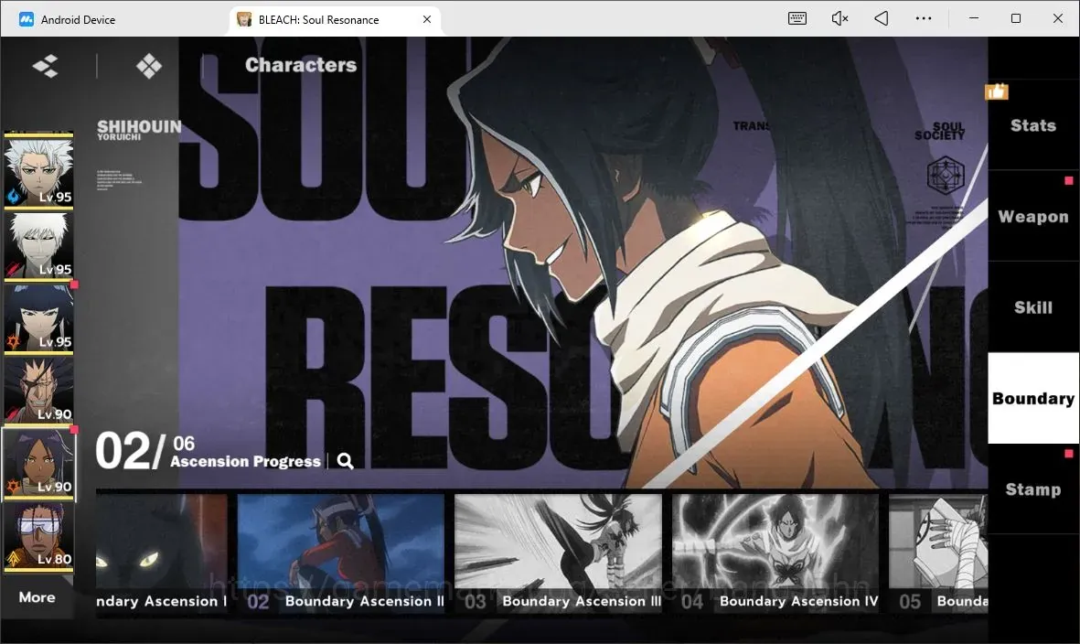Click the Characters page title

(301, 65)
